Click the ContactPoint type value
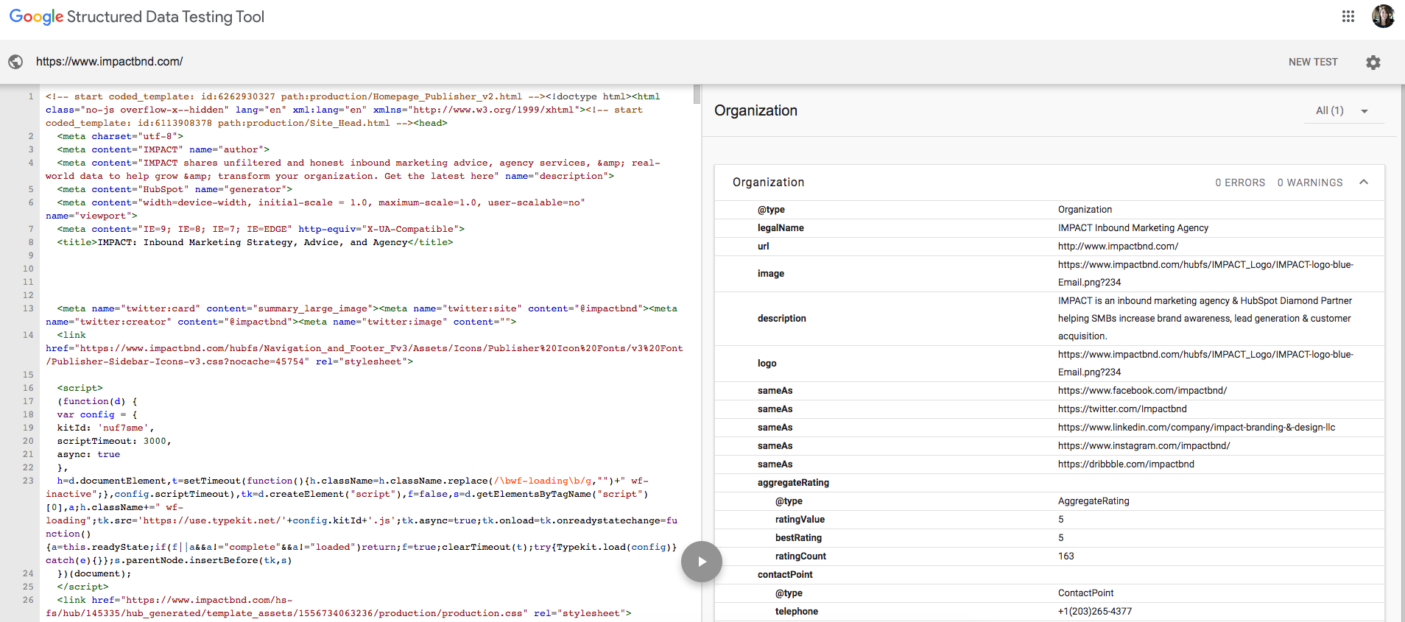1405x622 pixels. [x=1085, y=593]
